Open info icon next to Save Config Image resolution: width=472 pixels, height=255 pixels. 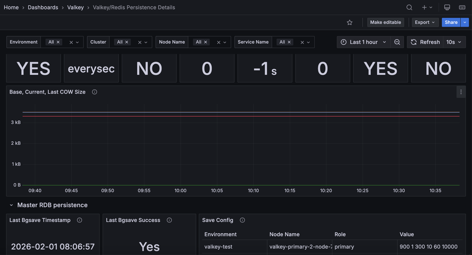242,220
